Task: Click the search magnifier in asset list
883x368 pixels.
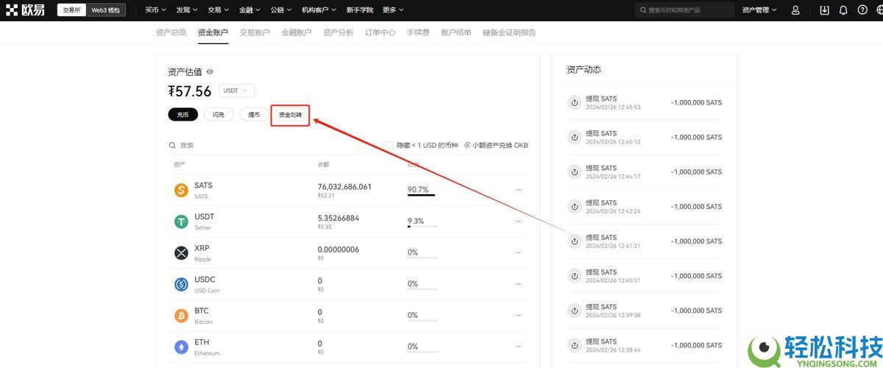Action: pyautogui.click(x=172, y=146)
